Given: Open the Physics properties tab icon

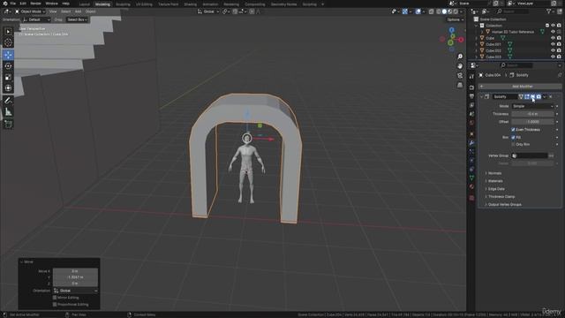Looking at the screenshot, I should pos(471,161).
